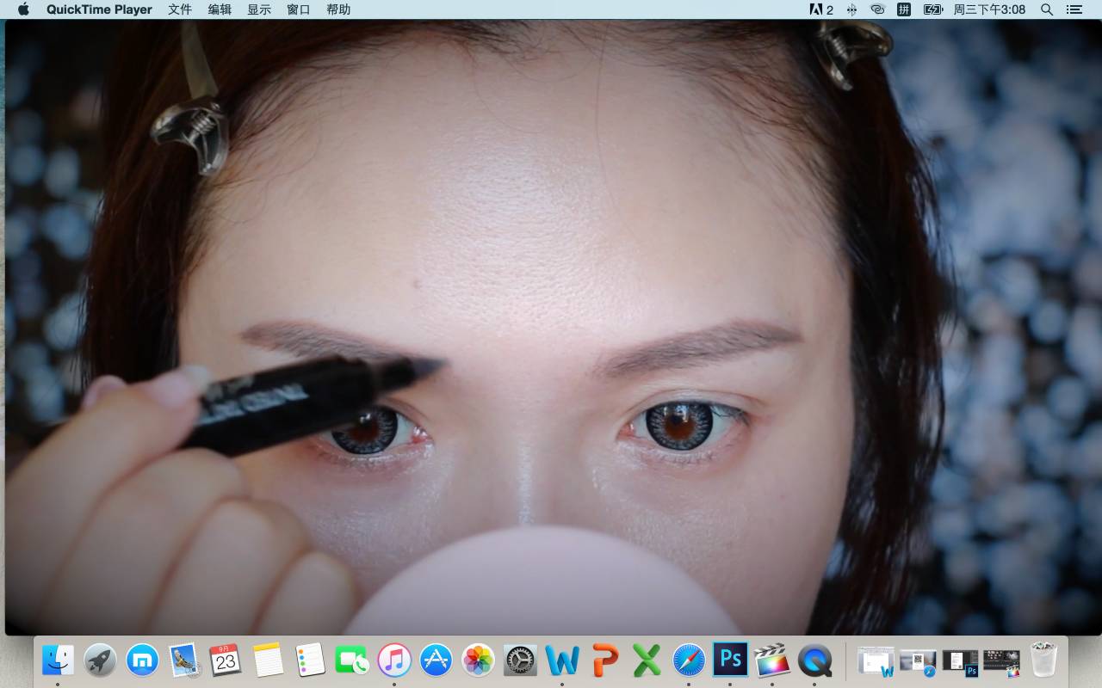Open the 帮助 menu
This screenshot has height=688, width=1102.
click(x=338, y=9)
